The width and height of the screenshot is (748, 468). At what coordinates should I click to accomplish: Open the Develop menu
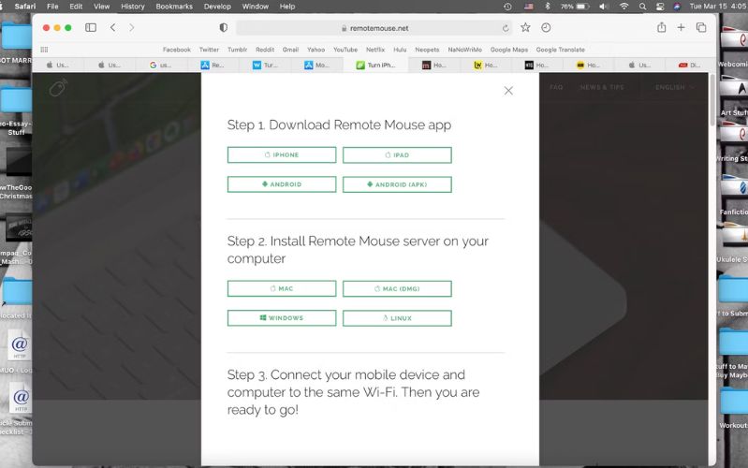coord(217,7)
